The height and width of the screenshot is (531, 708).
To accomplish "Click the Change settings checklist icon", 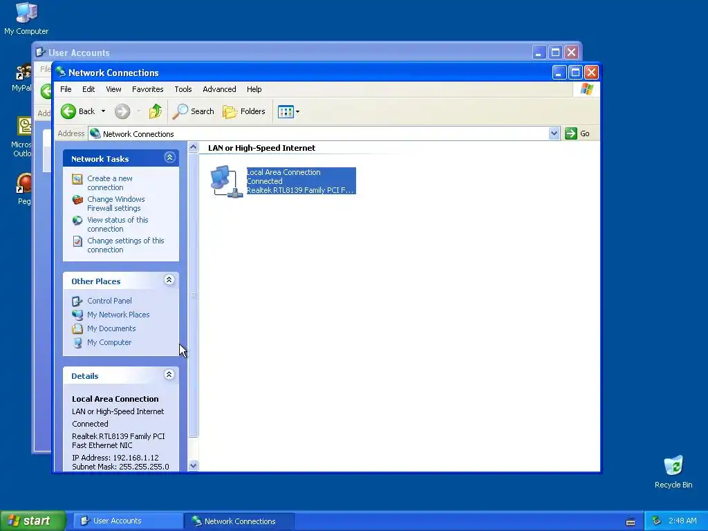I will tap(77, 241).
